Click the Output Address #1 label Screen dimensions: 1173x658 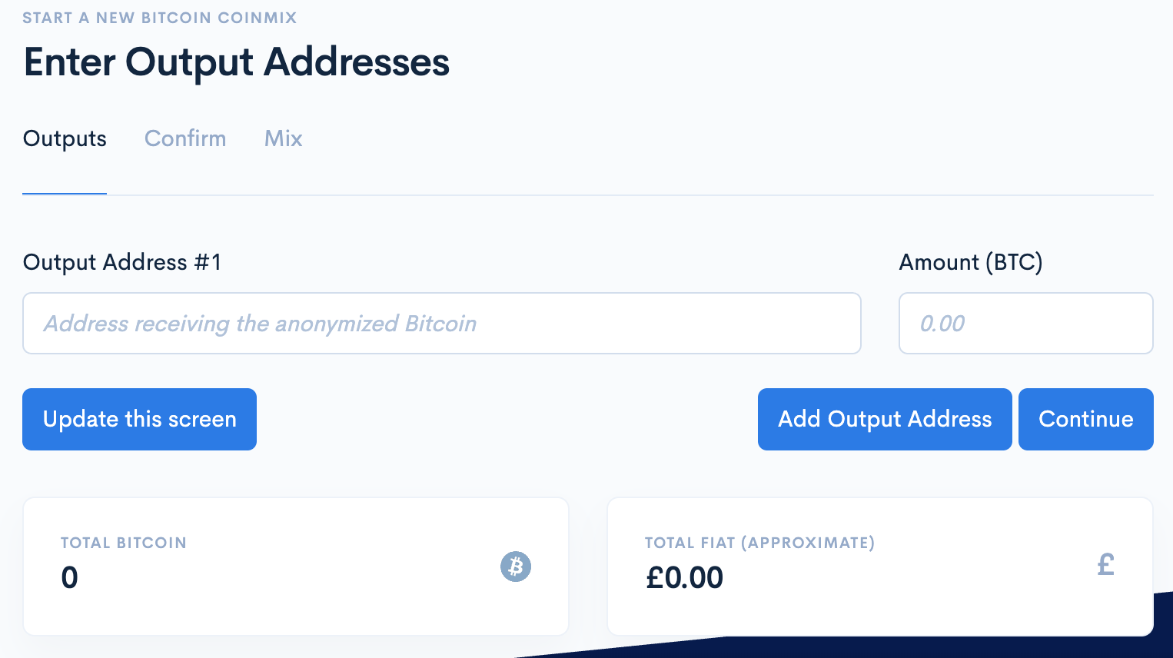coord(122,262)
